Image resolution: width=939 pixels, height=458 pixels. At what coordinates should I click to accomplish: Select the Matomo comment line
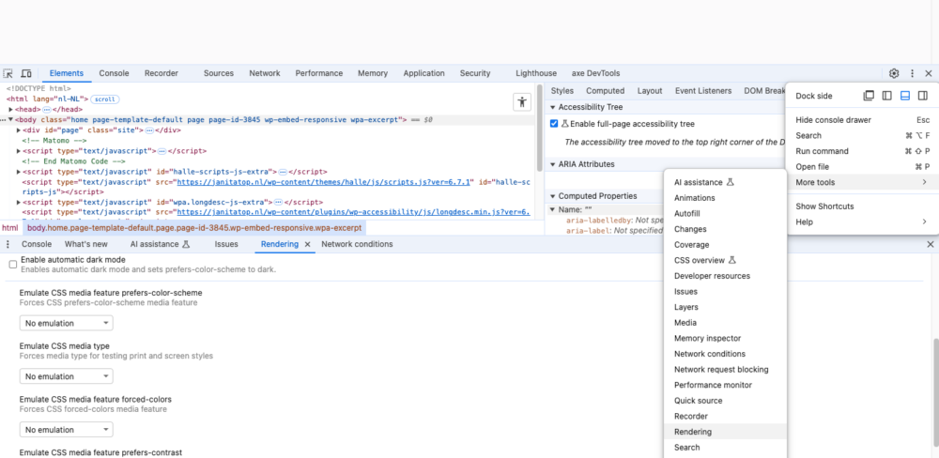(x=54, y=141)
